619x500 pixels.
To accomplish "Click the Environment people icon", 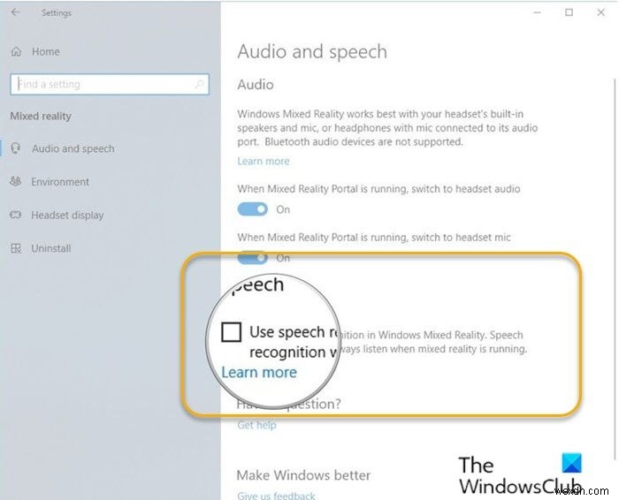I will [15, 181].
